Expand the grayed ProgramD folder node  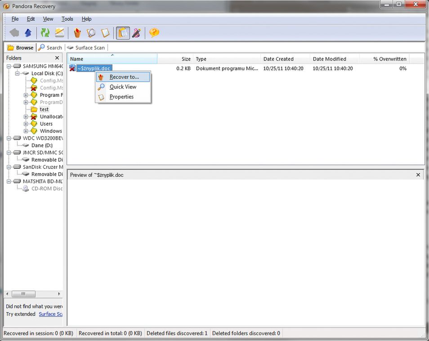click(x=26, y=102)
